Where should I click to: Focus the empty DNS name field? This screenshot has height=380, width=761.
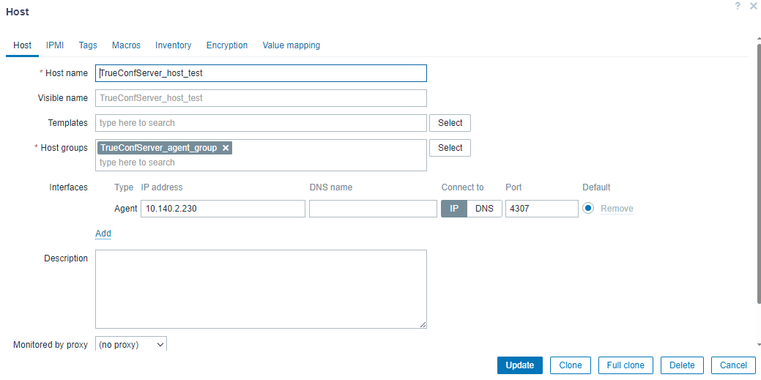pos(374,209)
